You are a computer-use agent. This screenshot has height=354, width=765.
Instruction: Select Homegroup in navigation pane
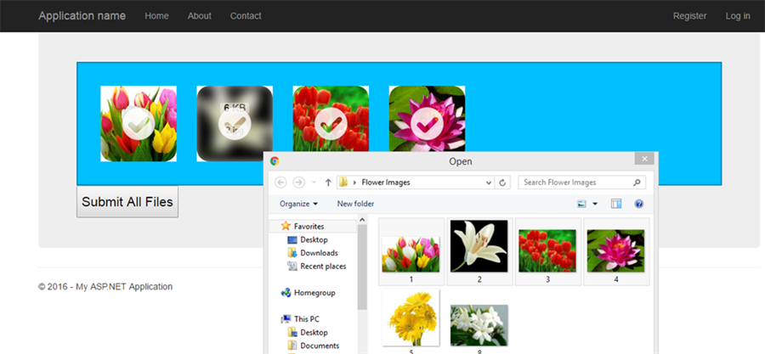314,293
